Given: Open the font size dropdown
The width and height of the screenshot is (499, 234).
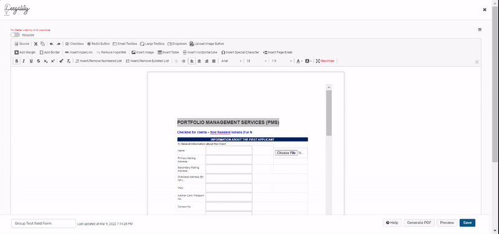Looking at the screenshot, I should point(256,61).
